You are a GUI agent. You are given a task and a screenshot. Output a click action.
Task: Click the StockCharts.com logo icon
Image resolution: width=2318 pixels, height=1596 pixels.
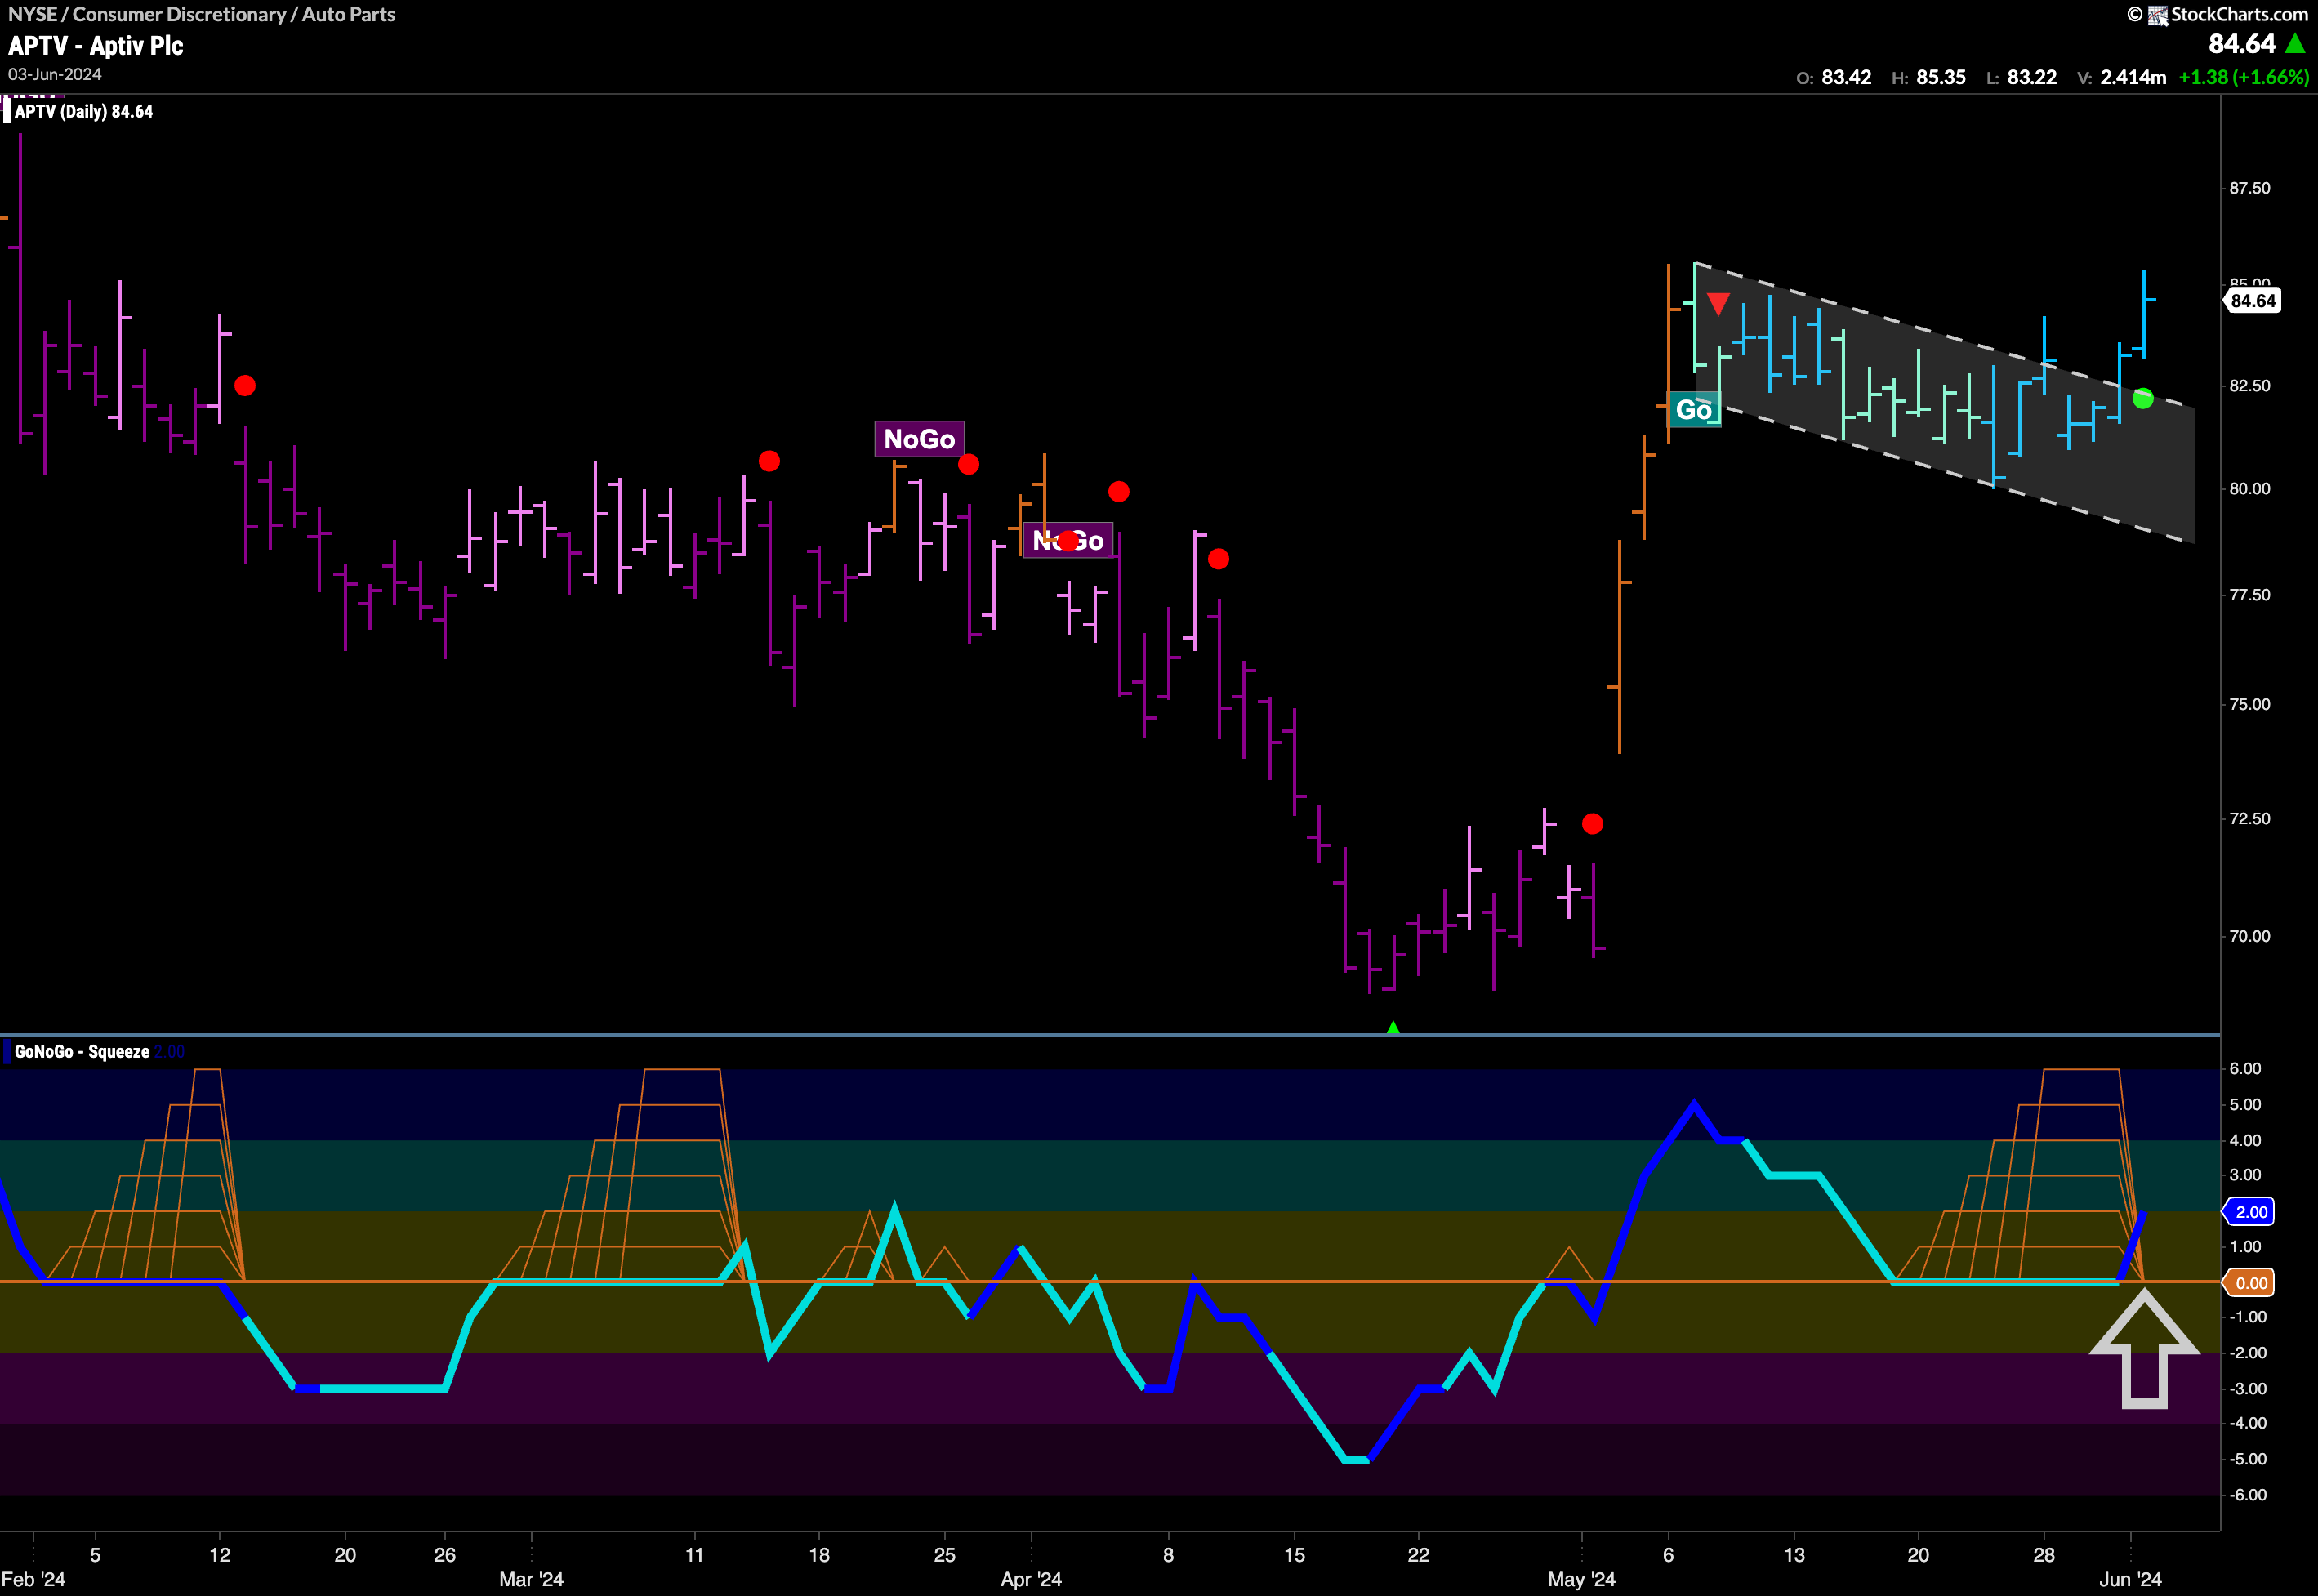pyautogui.click(x=2157, y=15)
